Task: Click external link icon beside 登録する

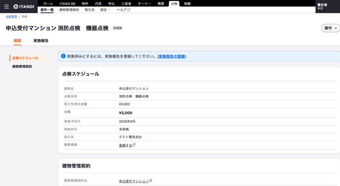Action: click(x=134, y=145)
